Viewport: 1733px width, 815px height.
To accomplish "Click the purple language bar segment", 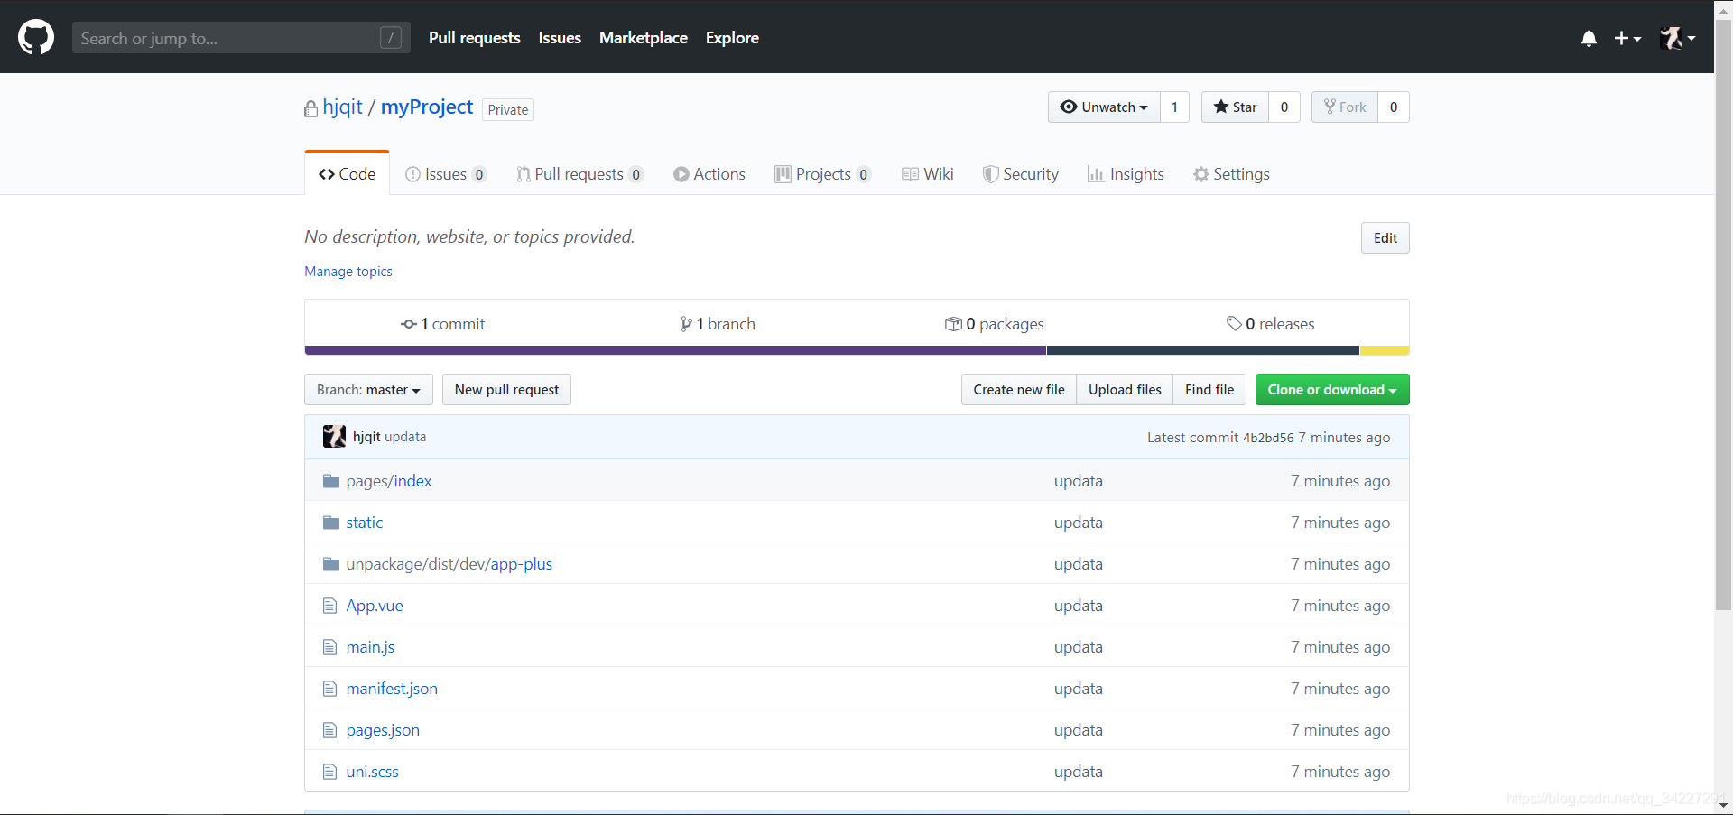I will (x=675, y=350).
